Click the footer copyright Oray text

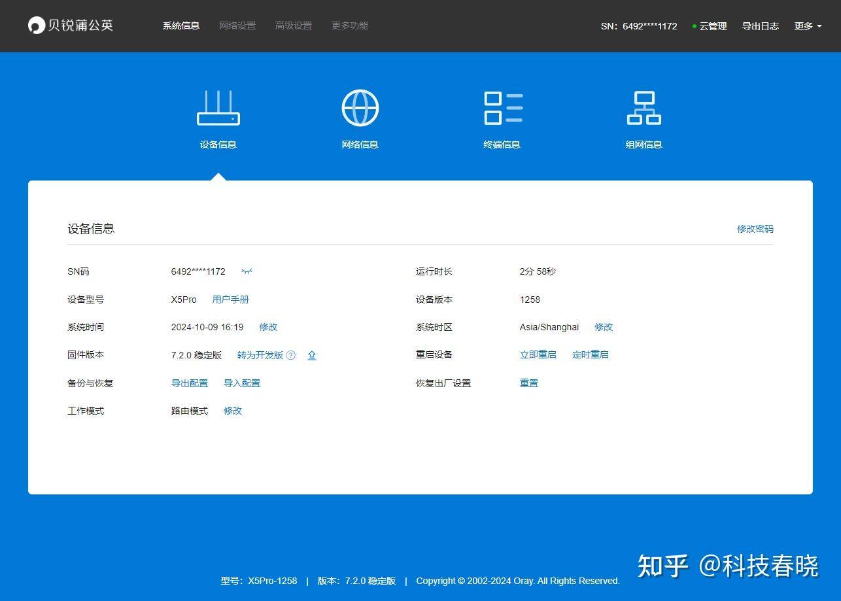[517, 581]
